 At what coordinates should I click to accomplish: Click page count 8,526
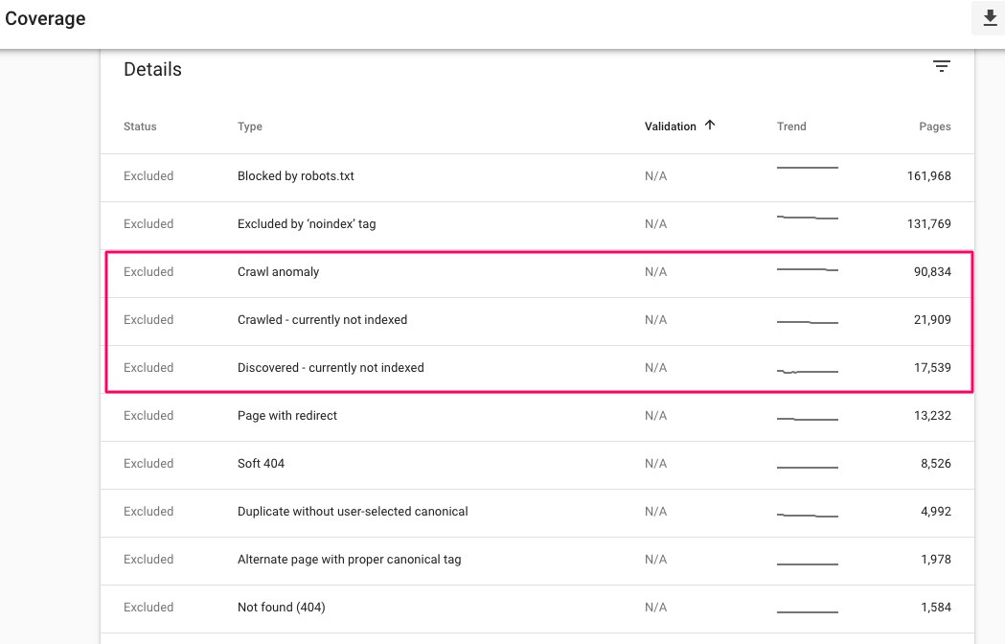[936, 463]
